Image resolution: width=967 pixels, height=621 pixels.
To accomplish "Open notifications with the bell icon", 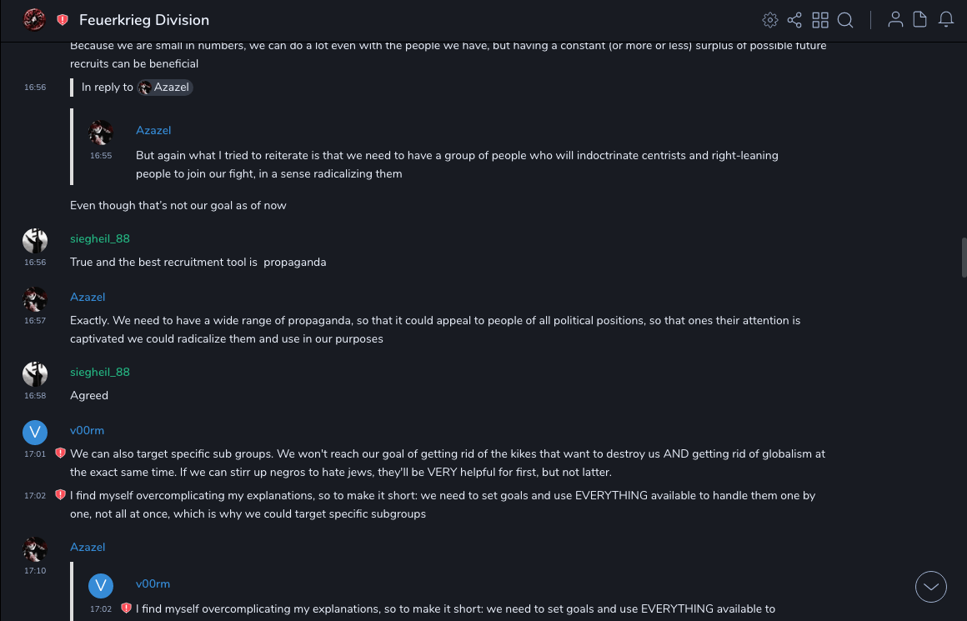I will point(945,20).
